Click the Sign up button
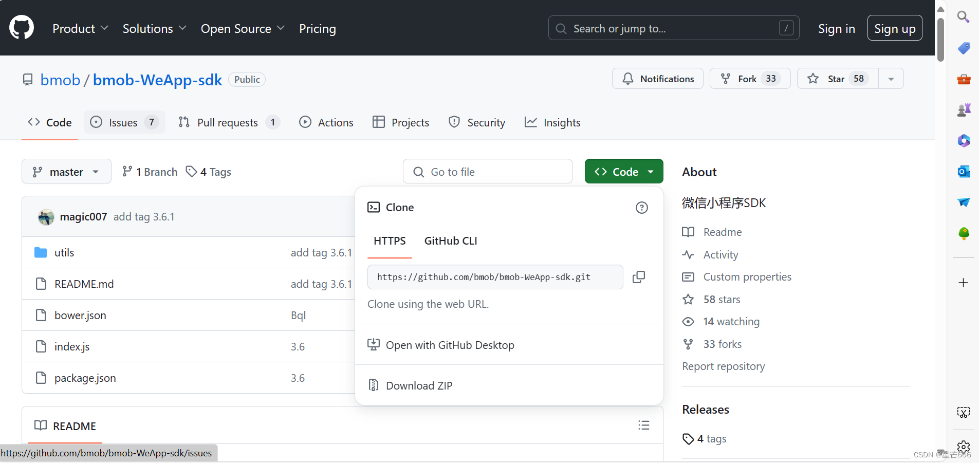The height and width of the screenshot is (463, 979). (x=895, y=28)
